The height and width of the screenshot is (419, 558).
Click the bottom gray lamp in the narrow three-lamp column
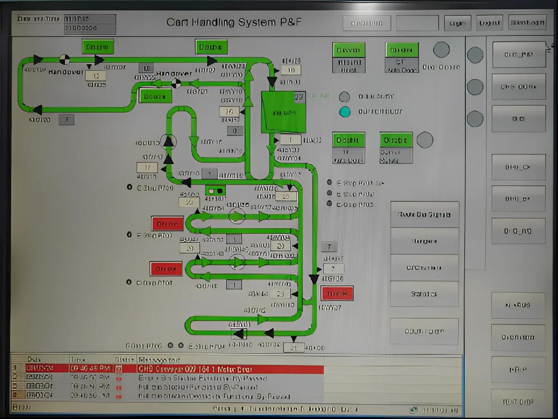tap(475, 118)
